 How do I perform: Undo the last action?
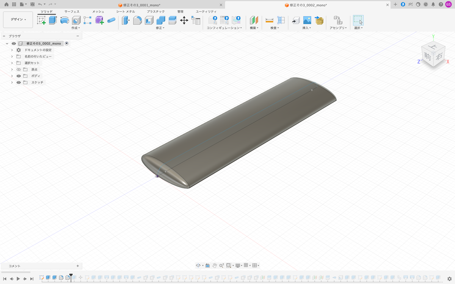[40, 4]
